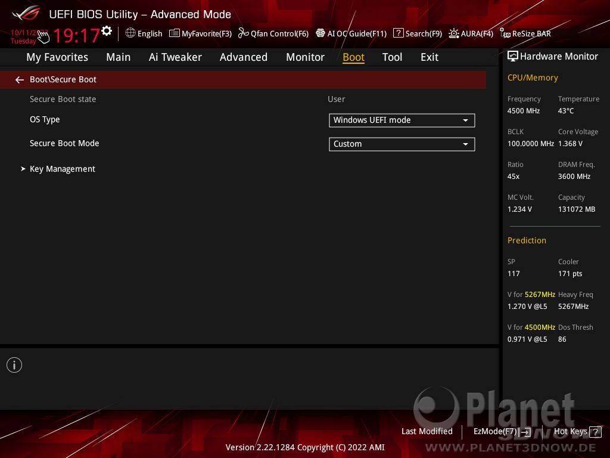Go back using the left arrow icon

20,80
